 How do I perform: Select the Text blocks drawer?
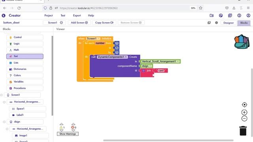pos(25,56)
